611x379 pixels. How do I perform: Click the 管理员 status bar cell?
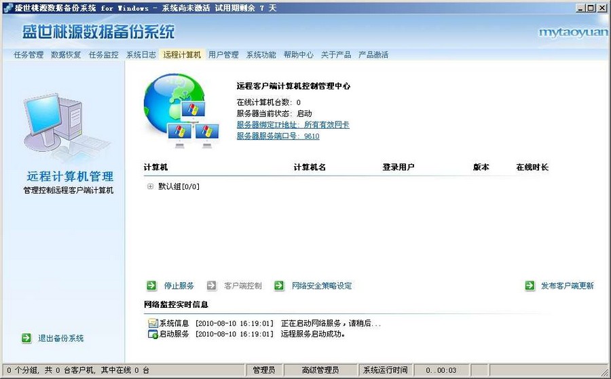click(264, 370)
